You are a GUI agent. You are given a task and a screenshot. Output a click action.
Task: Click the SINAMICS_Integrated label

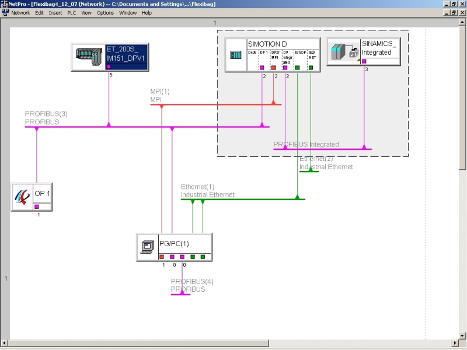coord(379,48)
